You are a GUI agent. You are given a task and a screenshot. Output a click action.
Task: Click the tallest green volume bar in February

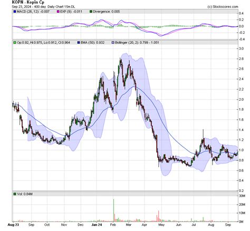113,210
